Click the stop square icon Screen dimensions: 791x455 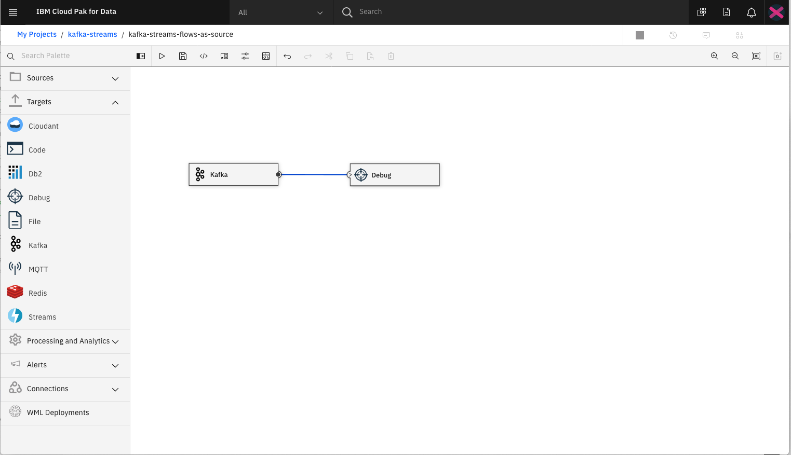point(640,35)
